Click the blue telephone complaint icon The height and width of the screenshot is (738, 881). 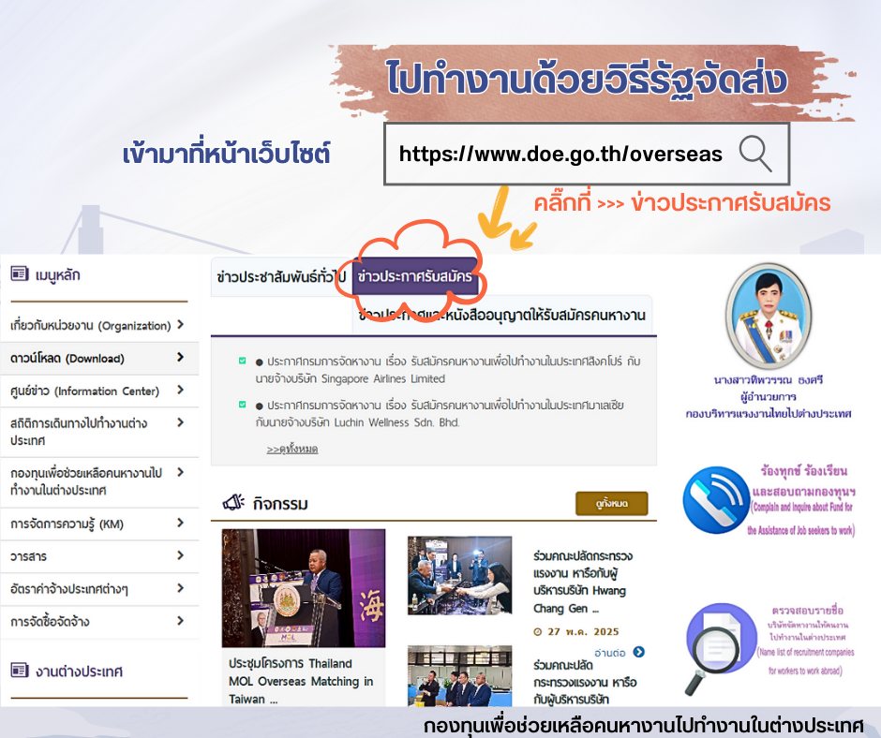714,500
